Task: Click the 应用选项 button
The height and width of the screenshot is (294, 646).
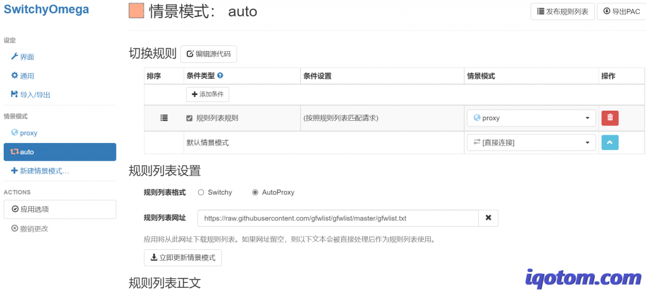Action: pos(59,209)
